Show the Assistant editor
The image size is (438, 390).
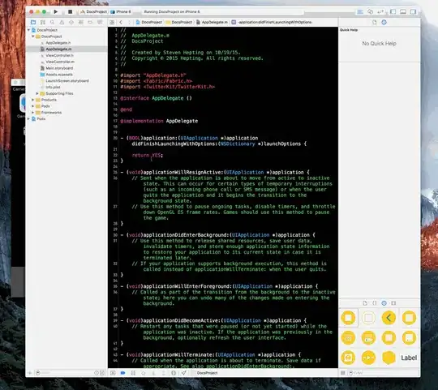point(370,11)
